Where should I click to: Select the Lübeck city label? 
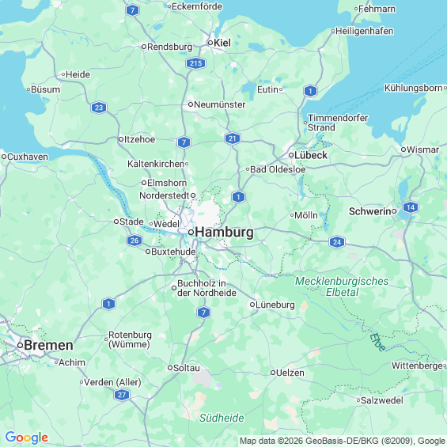[311, 155]
